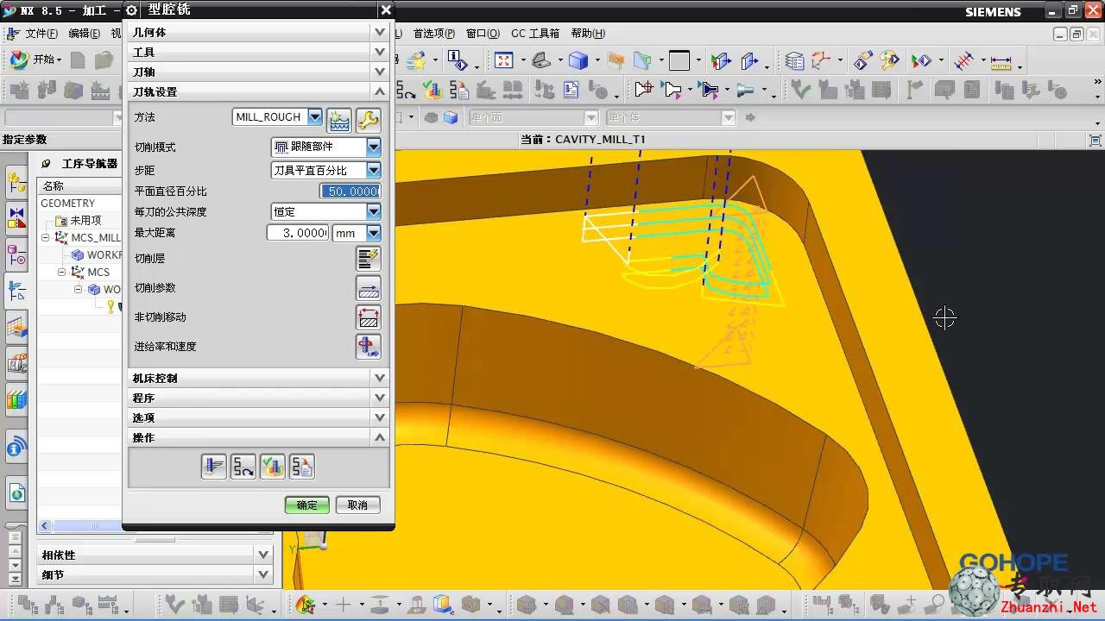Click the gear icon in dialog title

coord(131,10)
